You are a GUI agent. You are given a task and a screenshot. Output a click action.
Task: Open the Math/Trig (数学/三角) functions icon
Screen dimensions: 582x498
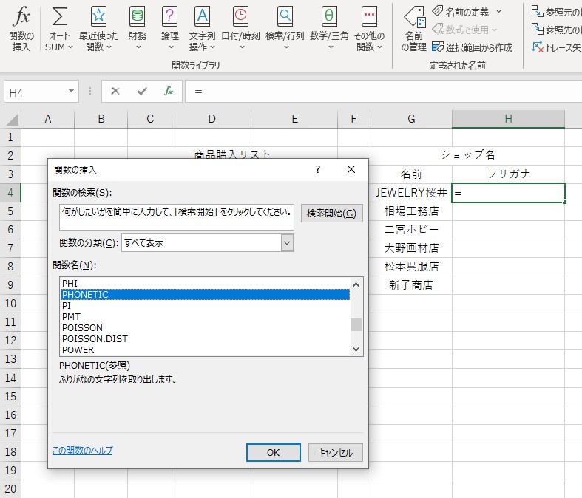(x=329, y=17)
